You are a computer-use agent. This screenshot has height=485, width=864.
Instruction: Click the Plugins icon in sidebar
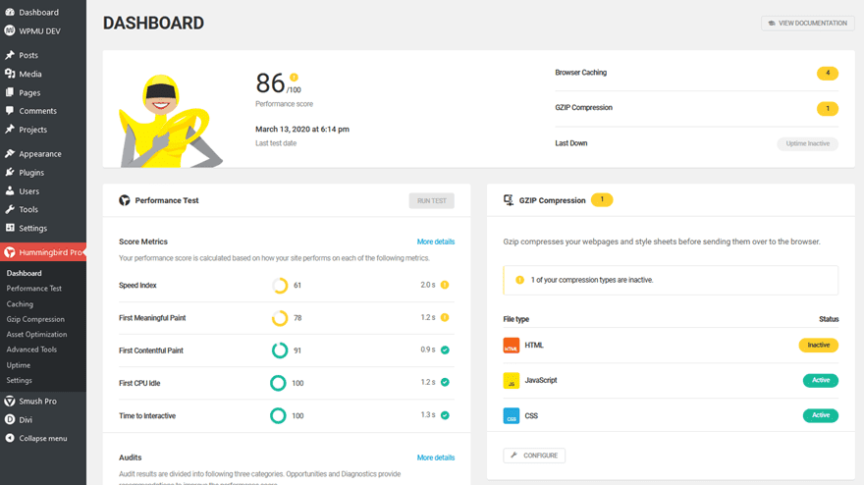point(10,172)
